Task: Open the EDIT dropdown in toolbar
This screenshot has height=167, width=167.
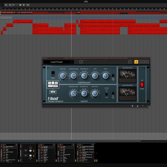Action: tap(10, 5)
